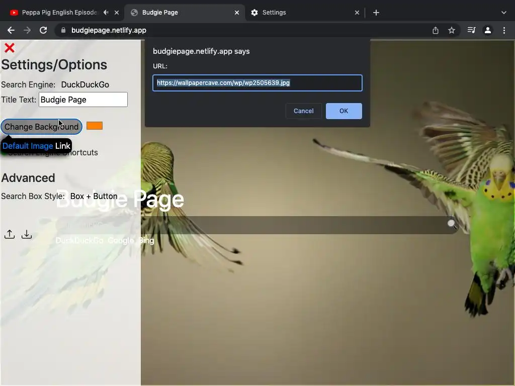The image size is (515, 386).
Task: Switch to the Settings tab
Action: [x=274, y=13]
